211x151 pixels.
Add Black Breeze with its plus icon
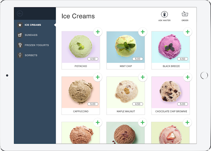[187, 32]
